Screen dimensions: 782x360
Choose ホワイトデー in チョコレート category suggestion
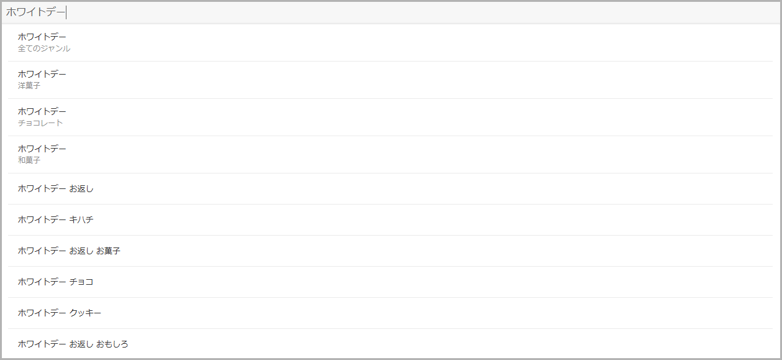[x=391, y=117]
